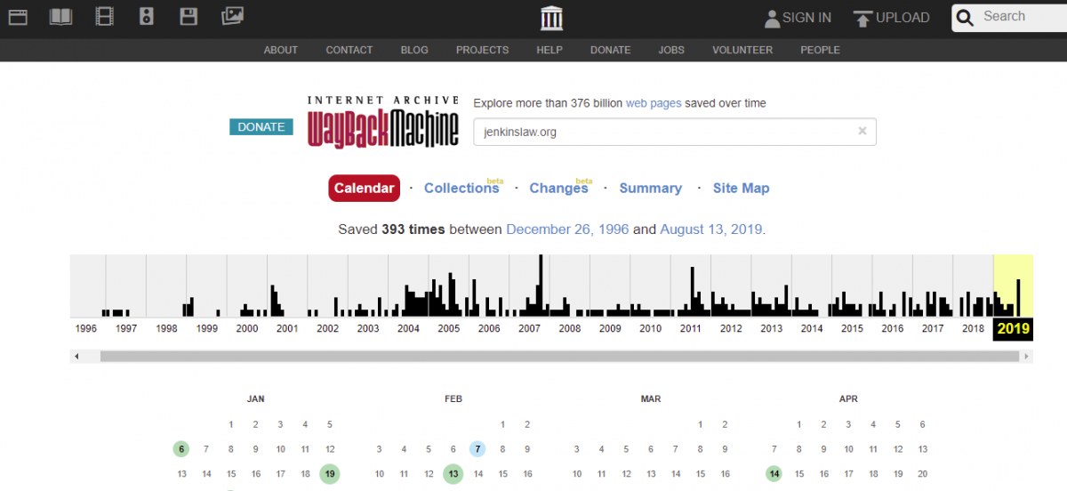Viewport: 1067px width, 491px height.
Task: Select year 2017 on timeline
Action: [x=933, y=328]
